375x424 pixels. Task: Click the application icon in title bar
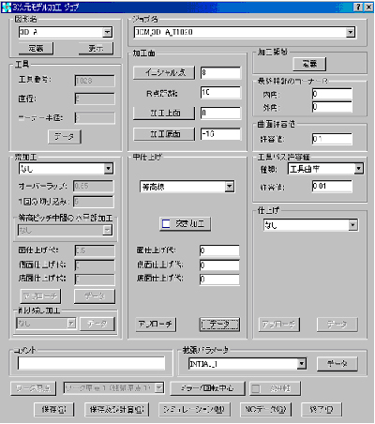click(7, 8)
